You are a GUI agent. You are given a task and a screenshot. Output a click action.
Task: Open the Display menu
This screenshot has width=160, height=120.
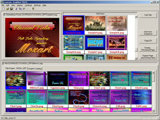coord(20,5)
